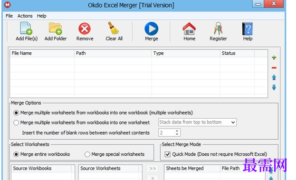Open Stack data from top to bottom dropdown
Viewport: 296px width, 180px height.
[x=197, y=122]
